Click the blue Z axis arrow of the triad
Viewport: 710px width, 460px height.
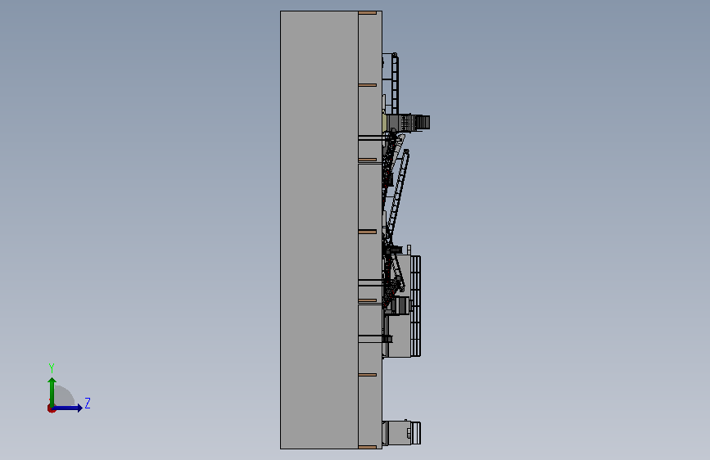[68, 408]
